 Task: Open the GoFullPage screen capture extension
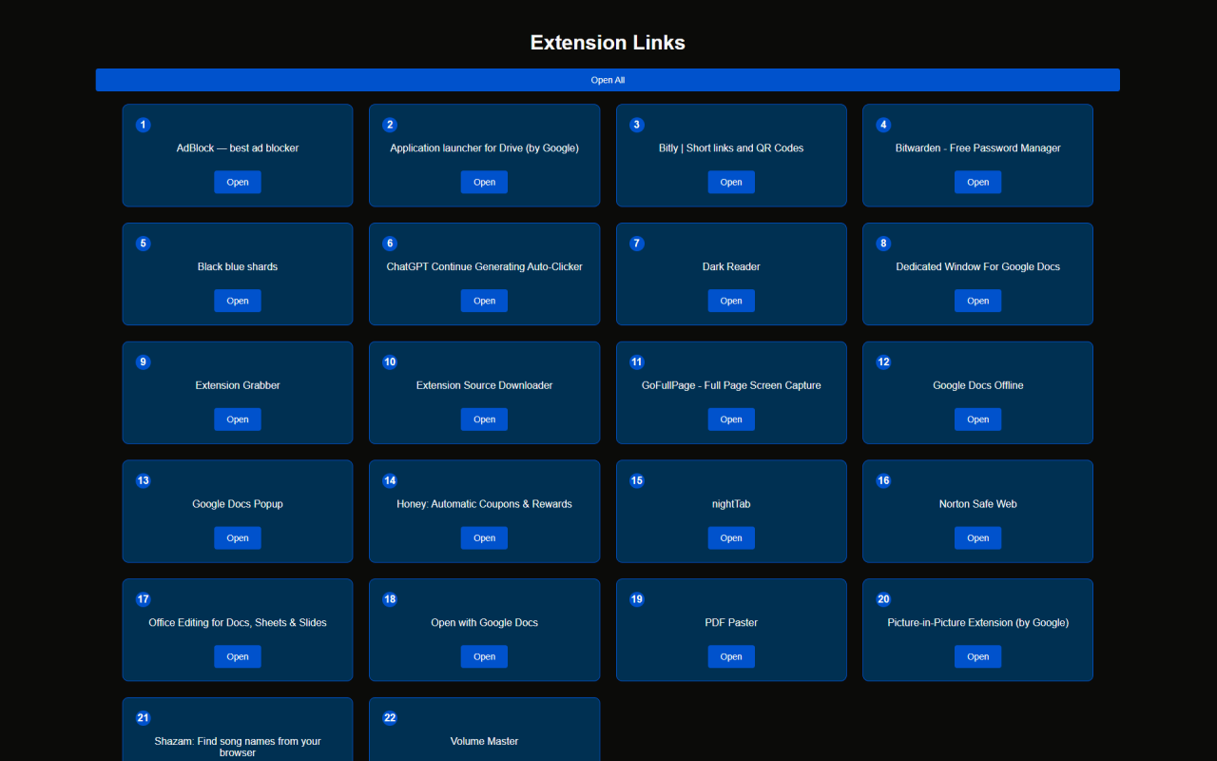coord(731,419)
